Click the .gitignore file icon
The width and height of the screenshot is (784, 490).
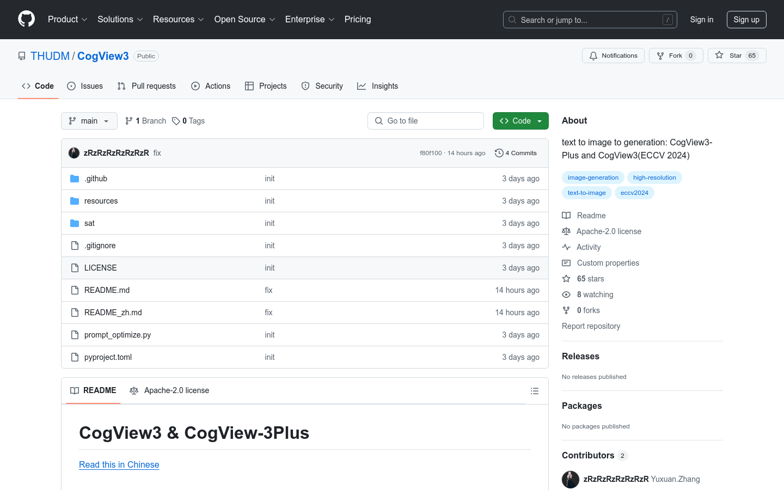pyautogui.click(x=75, y=246)
